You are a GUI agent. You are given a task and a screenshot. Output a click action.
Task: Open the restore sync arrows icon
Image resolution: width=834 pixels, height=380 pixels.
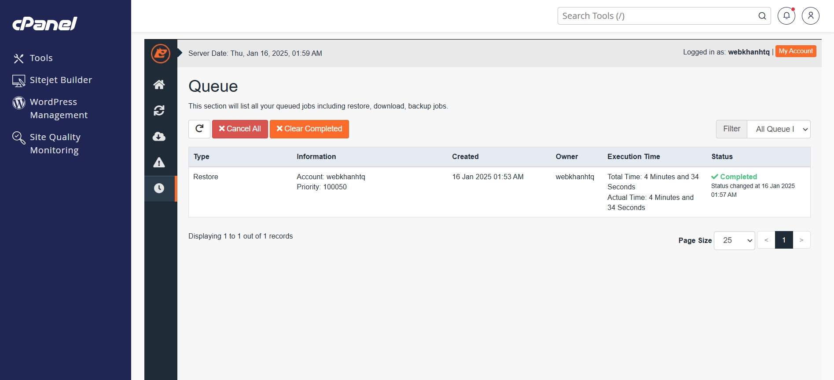click(x=159, y=110)
